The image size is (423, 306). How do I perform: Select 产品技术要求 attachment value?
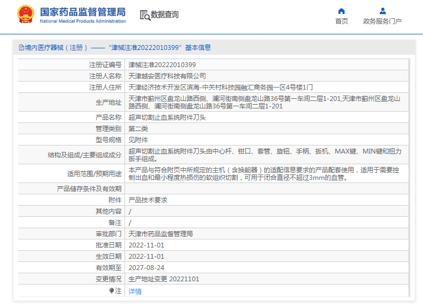pyautogui.click(x=148, y=200)
